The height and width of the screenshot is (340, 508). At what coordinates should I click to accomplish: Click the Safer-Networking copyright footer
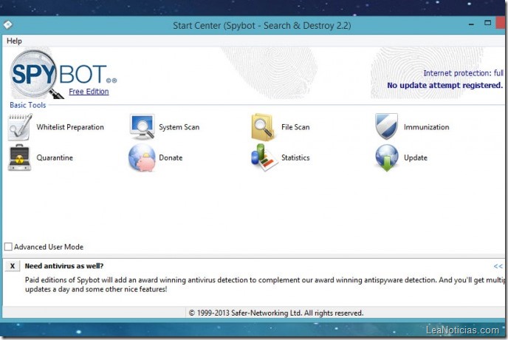(276, 313)
